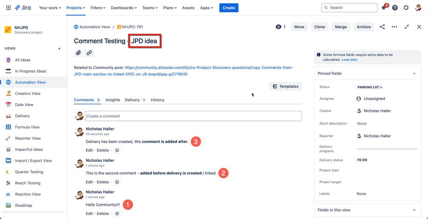The image size is (428, 219).
Task: Open the Atlassian community post link
Action: [183, 71]
